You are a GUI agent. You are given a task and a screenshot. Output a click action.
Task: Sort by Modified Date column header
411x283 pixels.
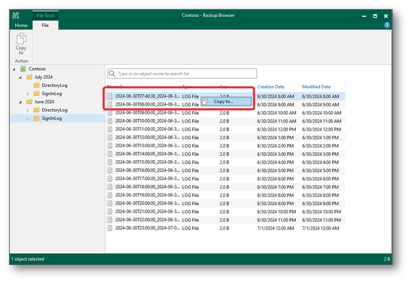click(316, 87)
